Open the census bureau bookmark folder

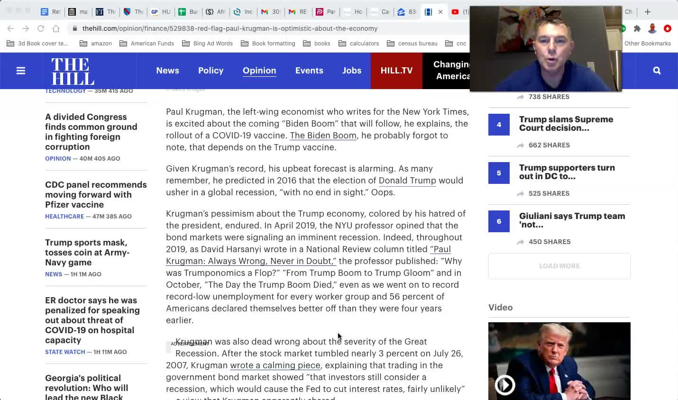(x=412, y=43)
